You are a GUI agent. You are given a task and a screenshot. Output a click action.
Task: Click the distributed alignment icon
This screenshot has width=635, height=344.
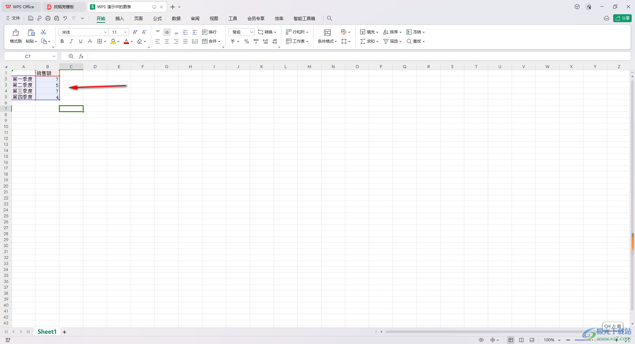(x=195, y=41)
